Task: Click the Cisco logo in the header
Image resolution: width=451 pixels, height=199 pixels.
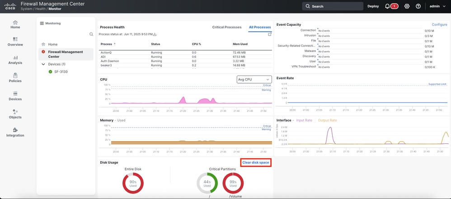Action: coord(10,6)
